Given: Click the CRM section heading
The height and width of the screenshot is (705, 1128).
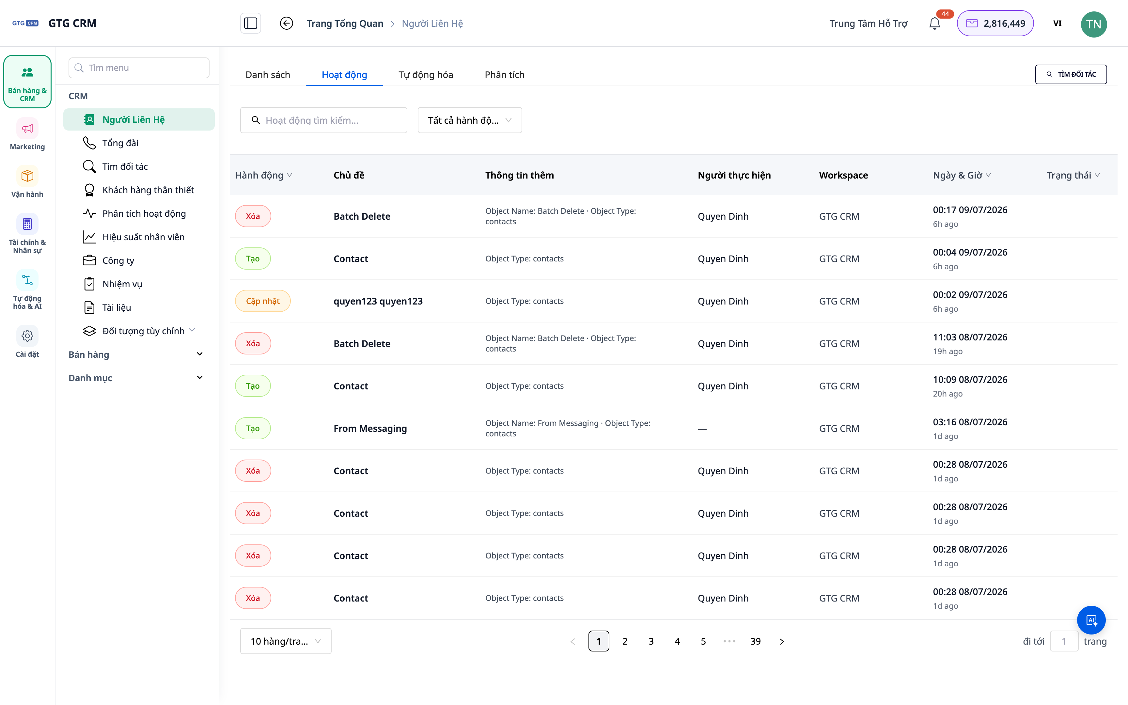Looking at the screenshot, I should point(78,96).
